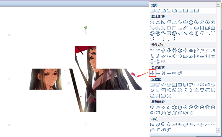Image resolution: width=222 pixels, height=137 pixels.
Task: Choose the Diamond basic shape
Action: pos(180,22)
